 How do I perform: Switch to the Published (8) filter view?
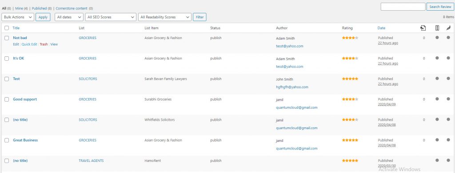[x=41, y=8]
